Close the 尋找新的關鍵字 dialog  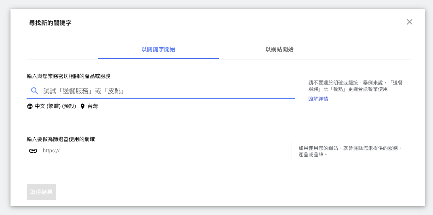409,22
